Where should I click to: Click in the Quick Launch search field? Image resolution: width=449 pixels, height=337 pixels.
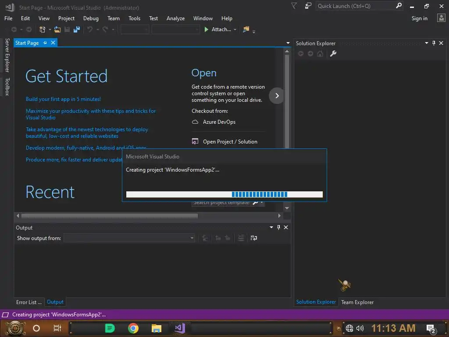click(x=355, y=6)
